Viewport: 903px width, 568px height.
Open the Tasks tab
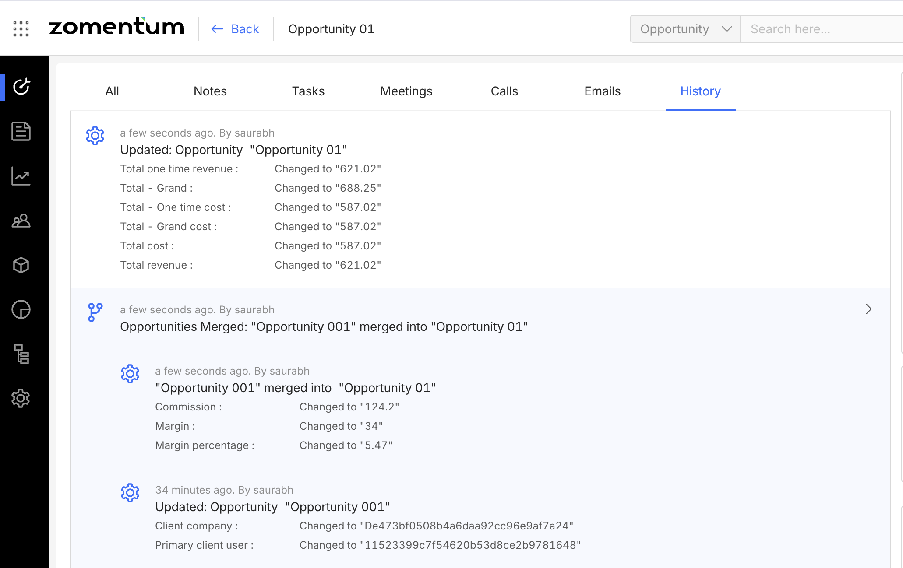(308, 91)
